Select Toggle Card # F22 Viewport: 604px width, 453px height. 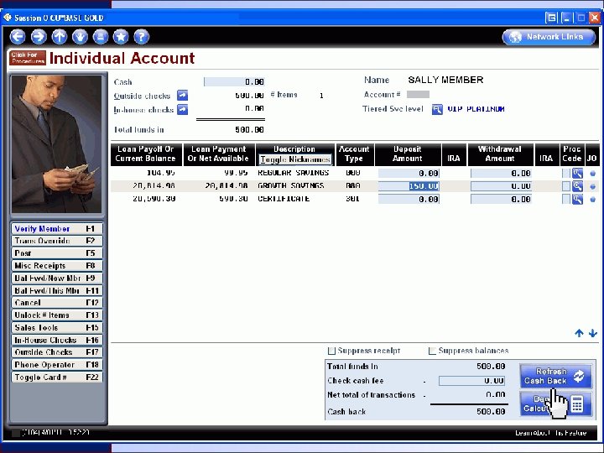click(57, 377)
